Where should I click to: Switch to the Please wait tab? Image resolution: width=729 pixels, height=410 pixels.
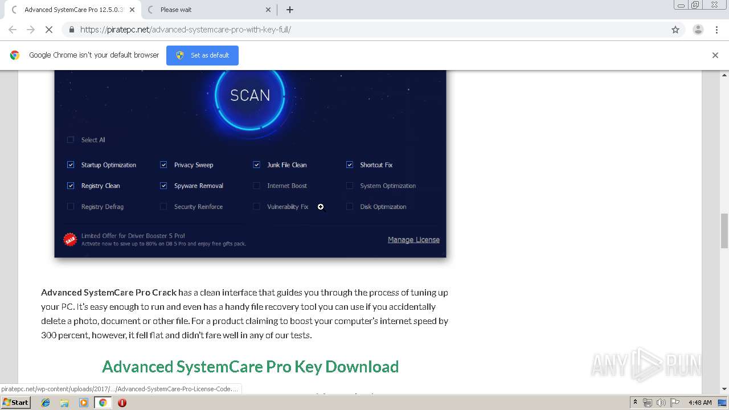coord(208,10)
